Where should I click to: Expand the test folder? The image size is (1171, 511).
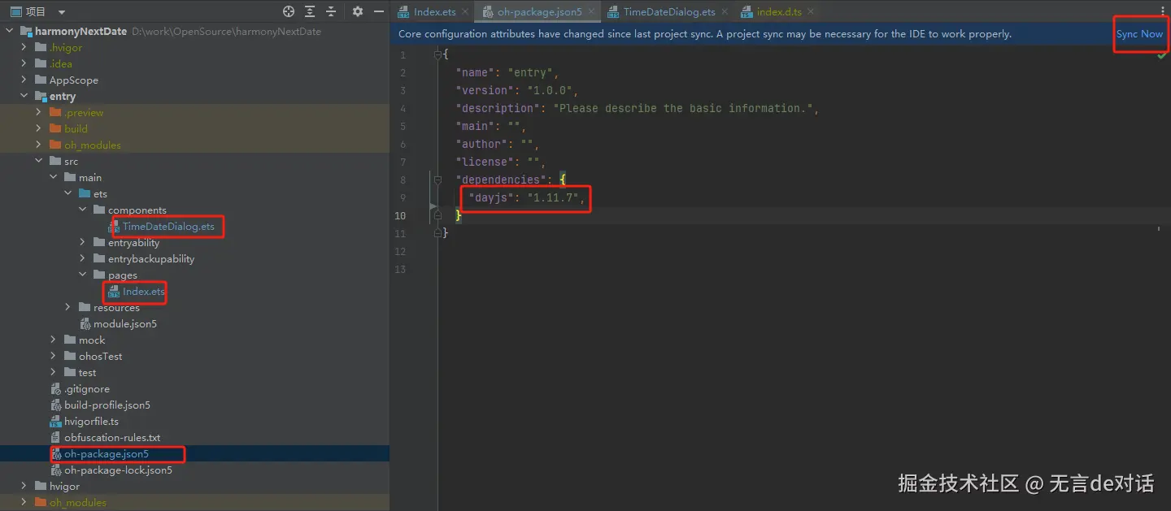tap(54, 372)
